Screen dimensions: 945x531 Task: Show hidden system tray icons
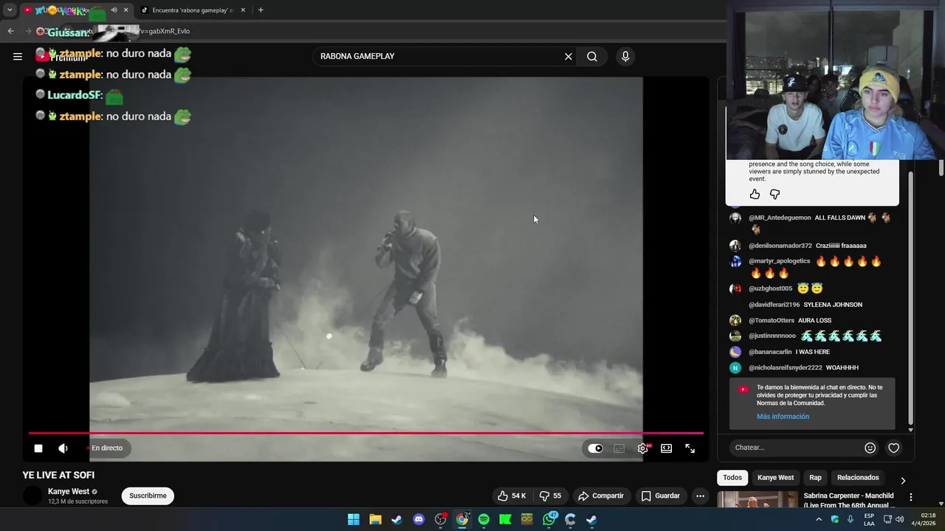coord(819,519)
